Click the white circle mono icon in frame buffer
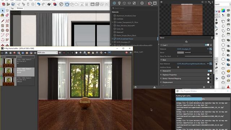 [x=76, y=53]
